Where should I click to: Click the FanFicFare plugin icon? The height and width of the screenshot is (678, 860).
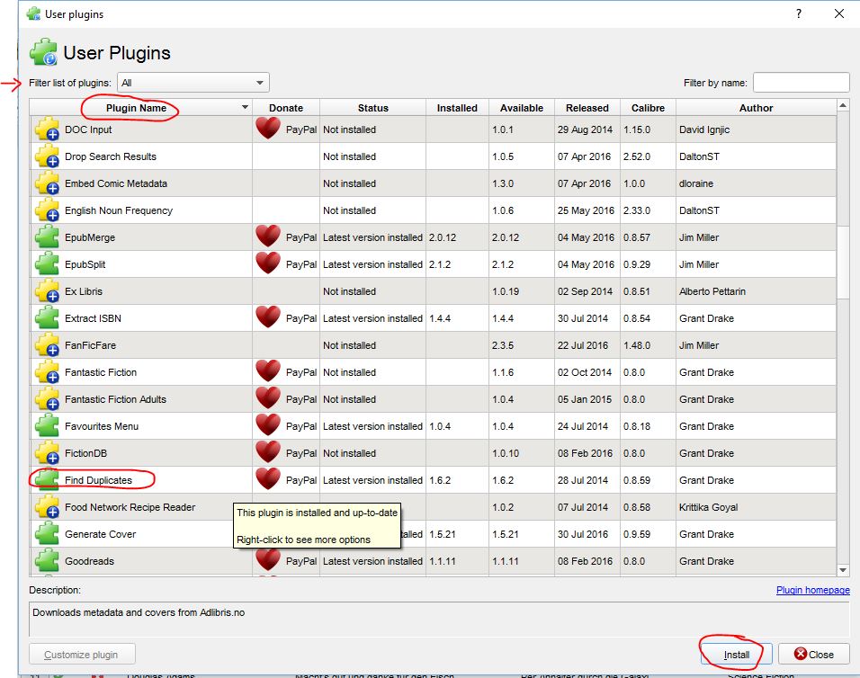47,345
